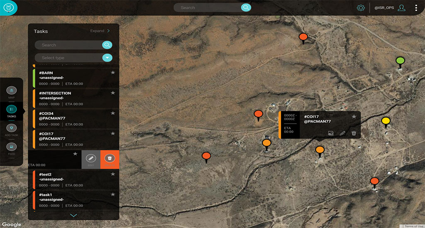Delete COI17 via popup trash icon

(354, 133)
